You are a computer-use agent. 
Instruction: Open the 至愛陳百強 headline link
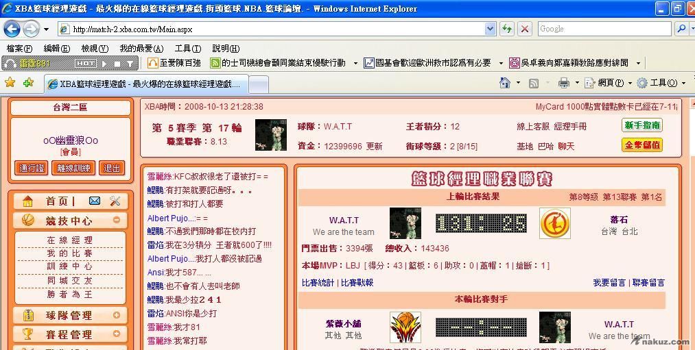(x=174, y=63)
